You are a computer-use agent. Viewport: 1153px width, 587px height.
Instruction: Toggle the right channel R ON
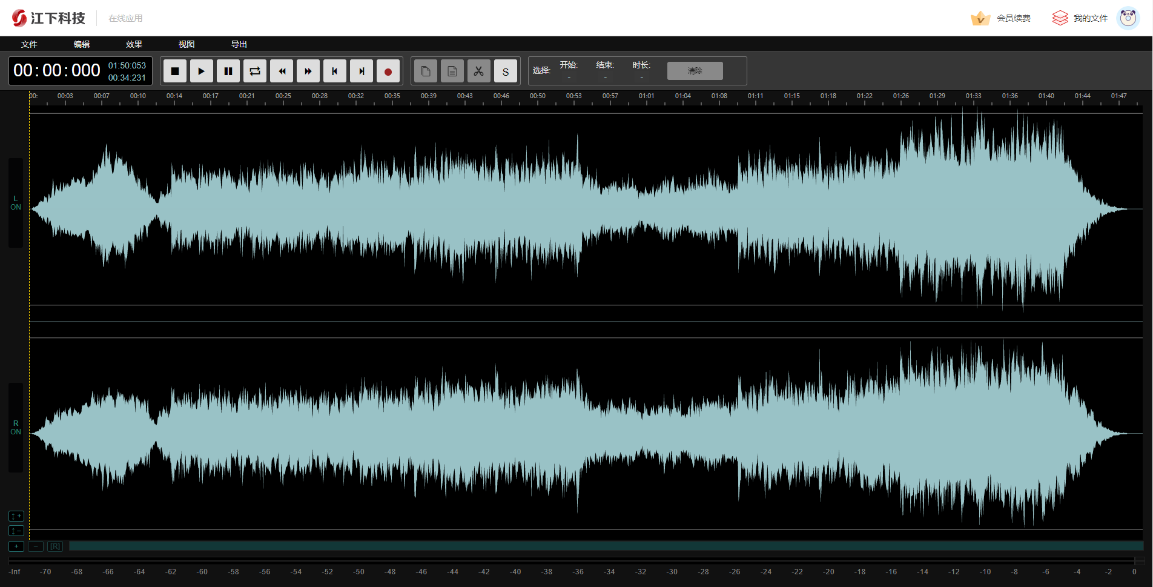click(16, 428)
